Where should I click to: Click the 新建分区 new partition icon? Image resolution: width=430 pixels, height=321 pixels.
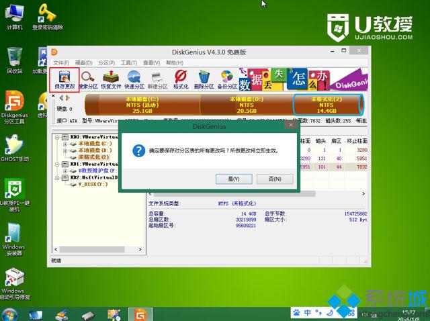tap(158, 80)
